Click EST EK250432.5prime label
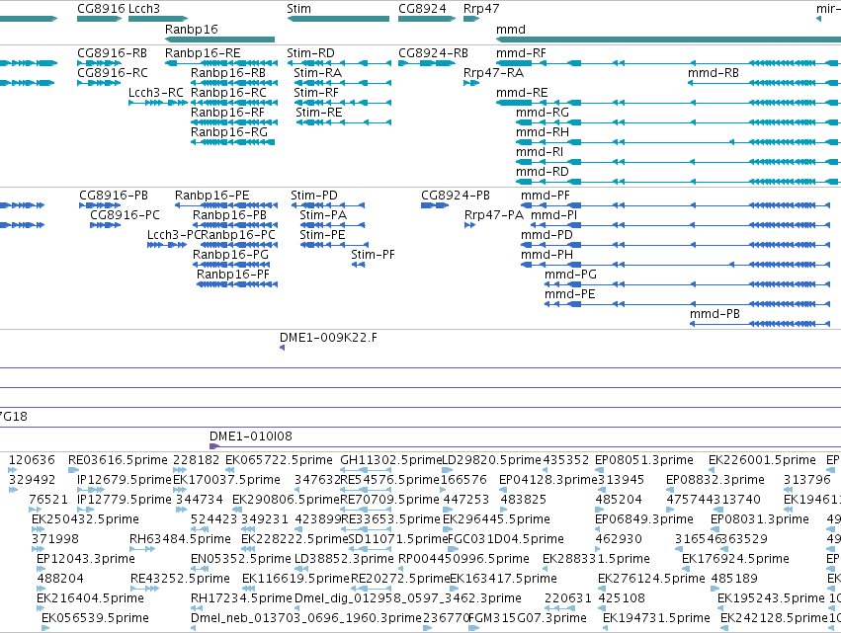The image size is (841, 633). 85,519
